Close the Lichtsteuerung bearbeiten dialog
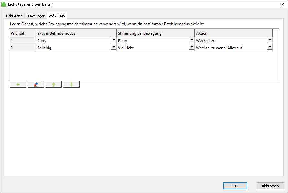 (282, 4)
